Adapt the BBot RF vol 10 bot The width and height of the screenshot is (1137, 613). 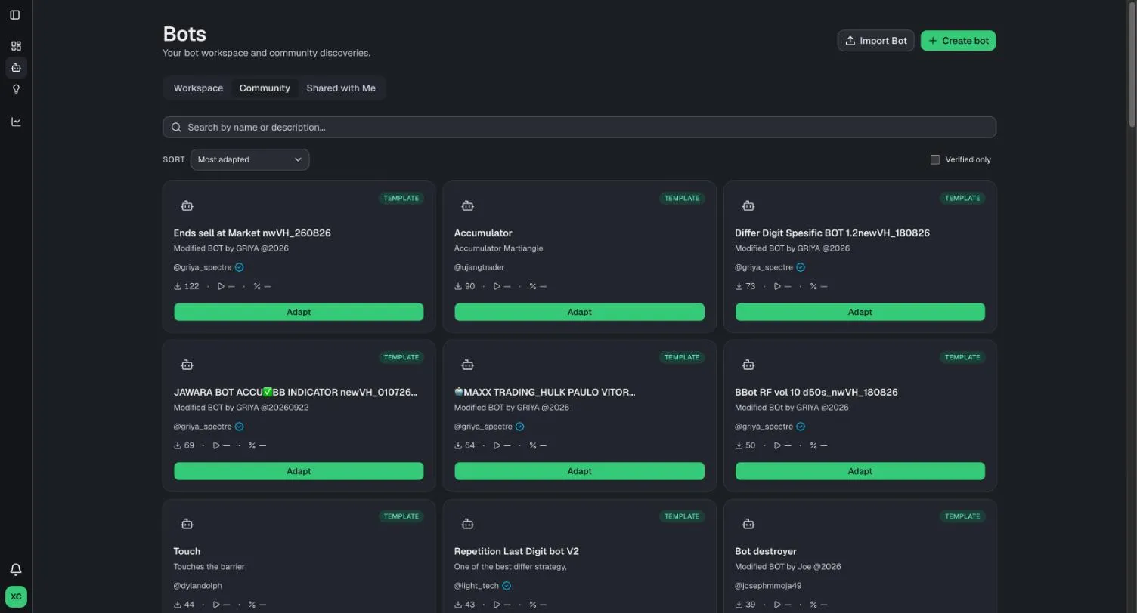coord(860,471)
